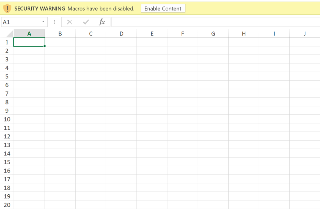
Task: Select column H header
Action: [244, 33]
